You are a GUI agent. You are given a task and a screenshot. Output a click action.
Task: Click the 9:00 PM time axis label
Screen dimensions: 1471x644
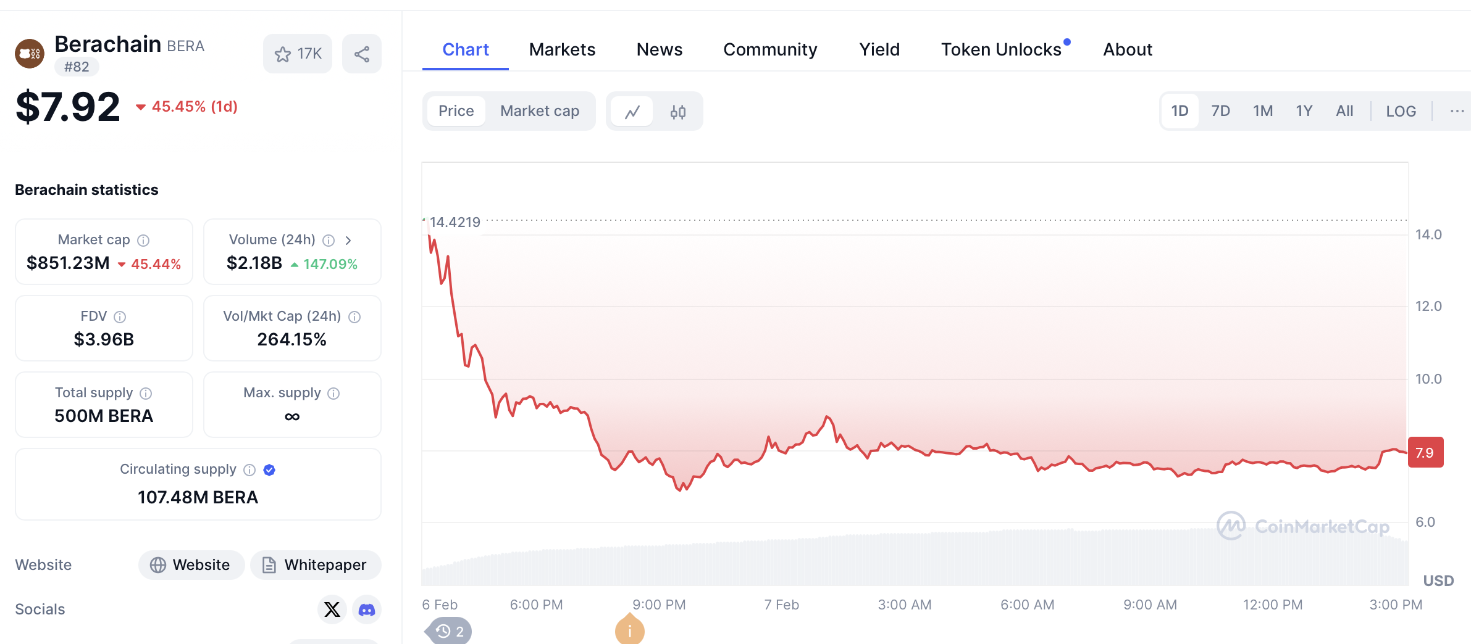[659, 605]
